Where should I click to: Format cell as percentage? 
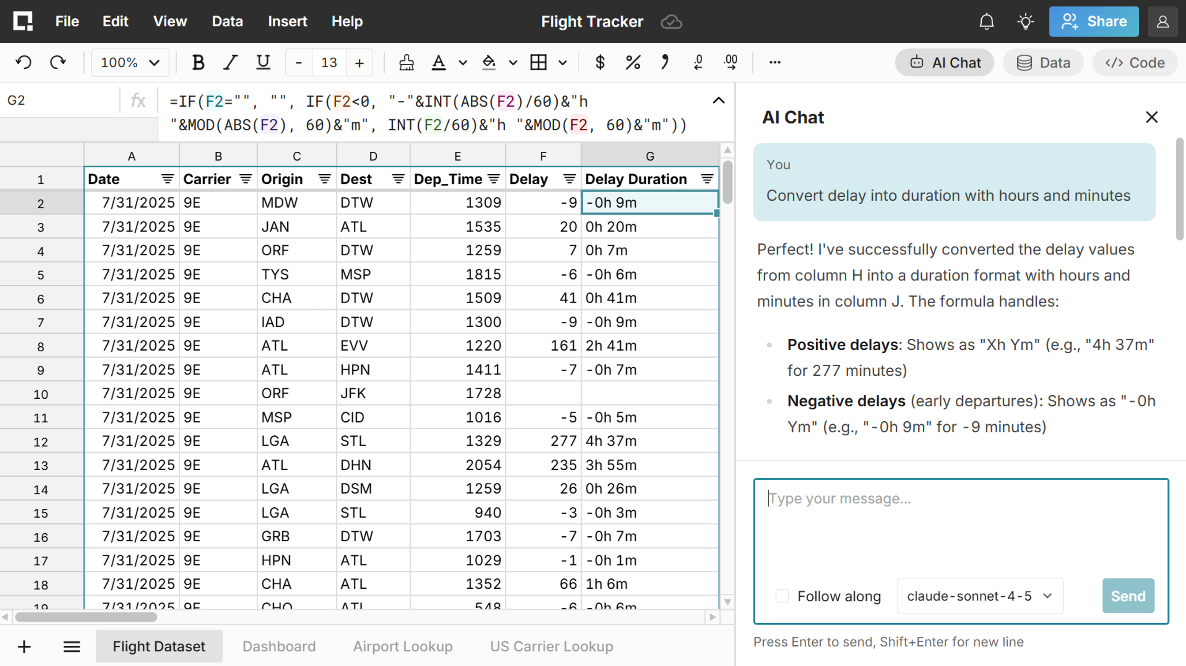point(633,62)
